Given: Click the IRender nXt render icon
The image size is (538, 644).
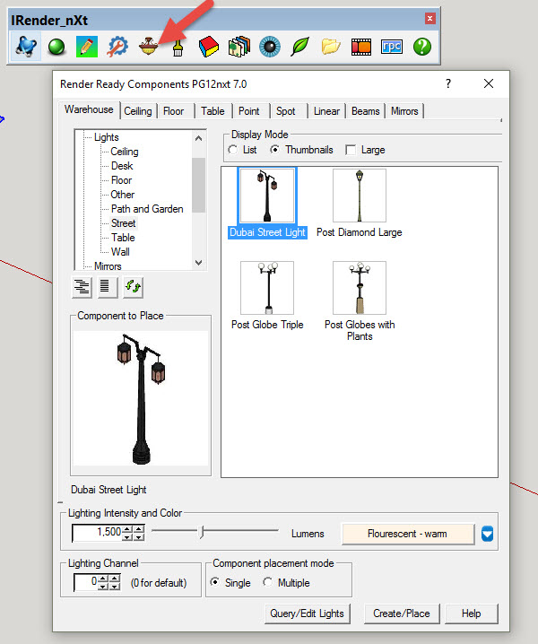Looking at the screenshot, I should (26, 47).
